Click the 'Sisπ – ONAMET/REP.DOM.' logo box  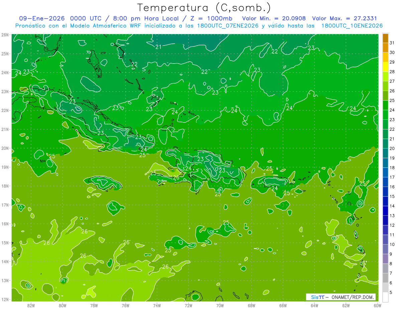[x=341, y=297]
